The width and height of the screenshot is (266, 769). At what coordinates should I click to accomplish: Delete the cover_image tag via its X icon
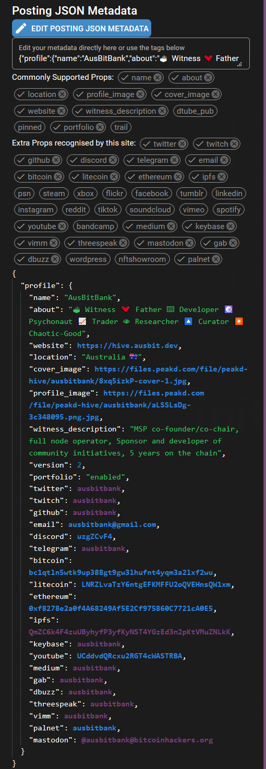215,94
